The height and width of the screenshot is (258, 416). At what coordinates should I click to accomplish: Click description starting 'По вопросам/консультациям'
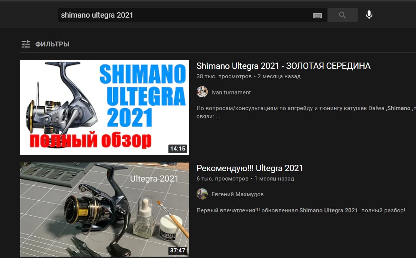(x=306, y=112)
